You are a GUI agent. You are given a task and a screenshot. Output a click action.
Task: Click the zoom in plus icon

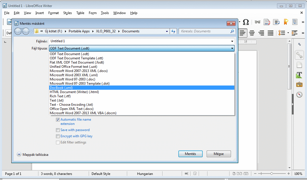pos(289,174)
